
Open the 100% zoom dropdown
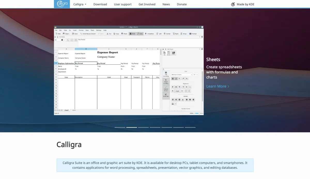click(192, 113)
